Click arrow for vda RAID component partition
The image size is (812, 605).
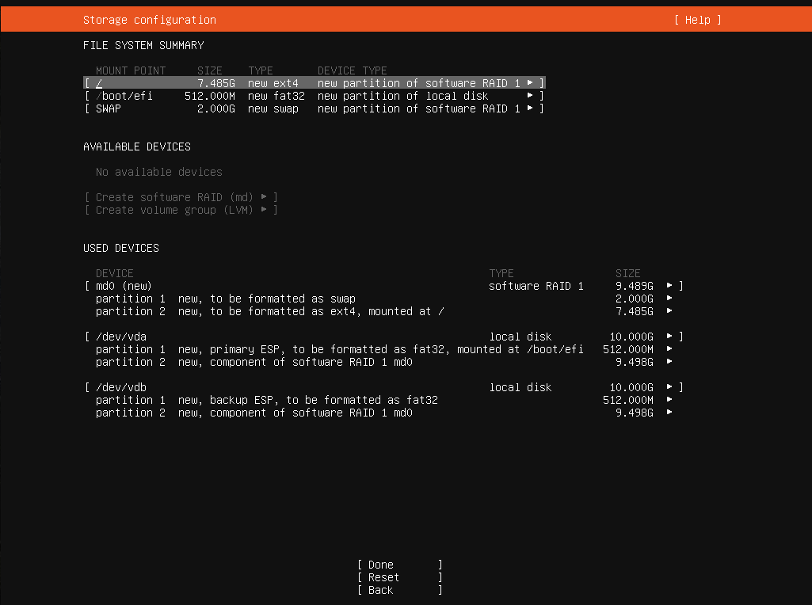pos(669,362)
